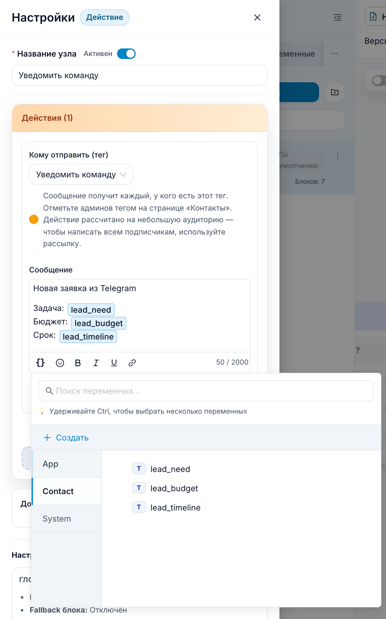Open the System variables tab
The image size is (386, 619).
[67, 519]
